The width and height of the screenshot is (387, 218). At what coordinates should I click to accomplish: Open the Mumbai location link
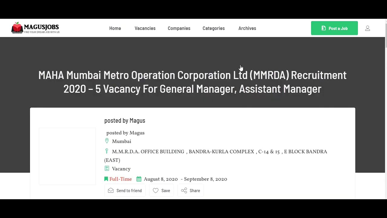[x=122, y=141]
